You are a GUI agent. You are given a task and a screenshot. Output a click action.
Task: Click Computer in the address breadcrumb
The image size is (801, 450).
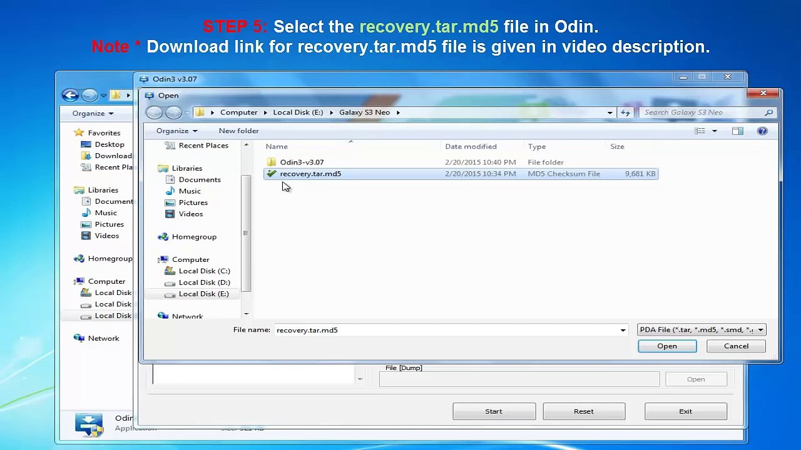click(238, 112)
